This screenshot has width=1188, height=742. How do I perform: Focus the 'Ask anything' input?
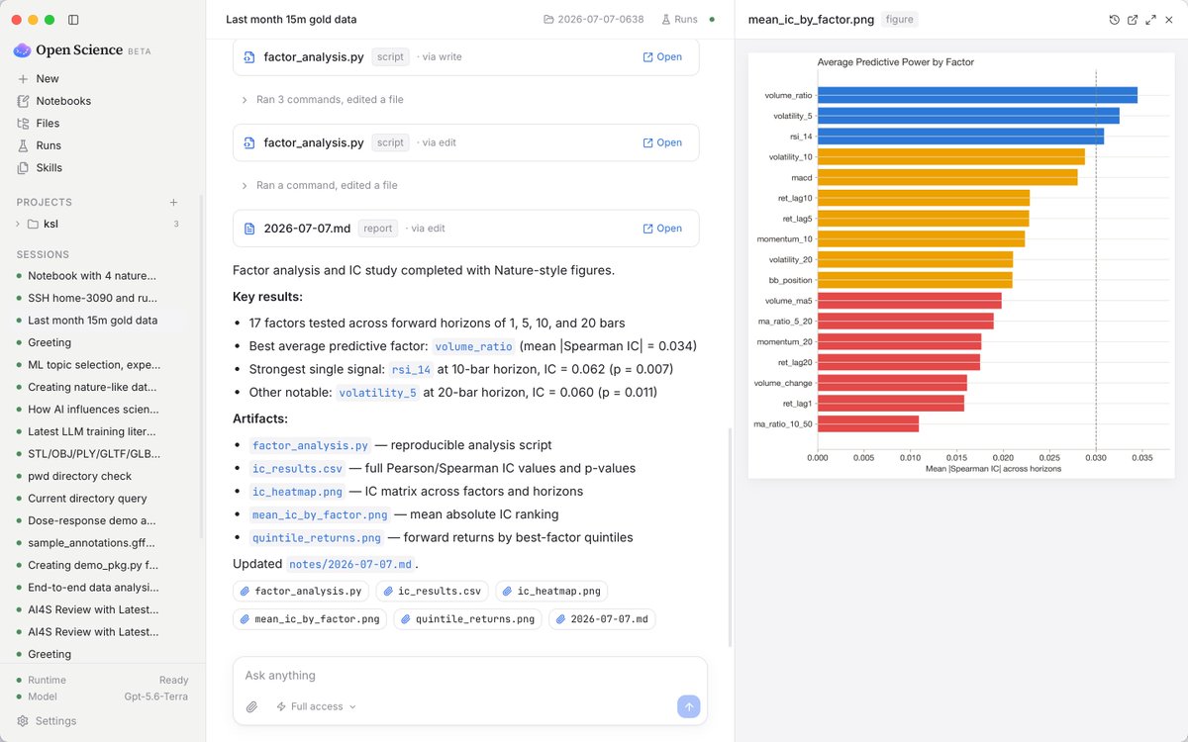469,676
